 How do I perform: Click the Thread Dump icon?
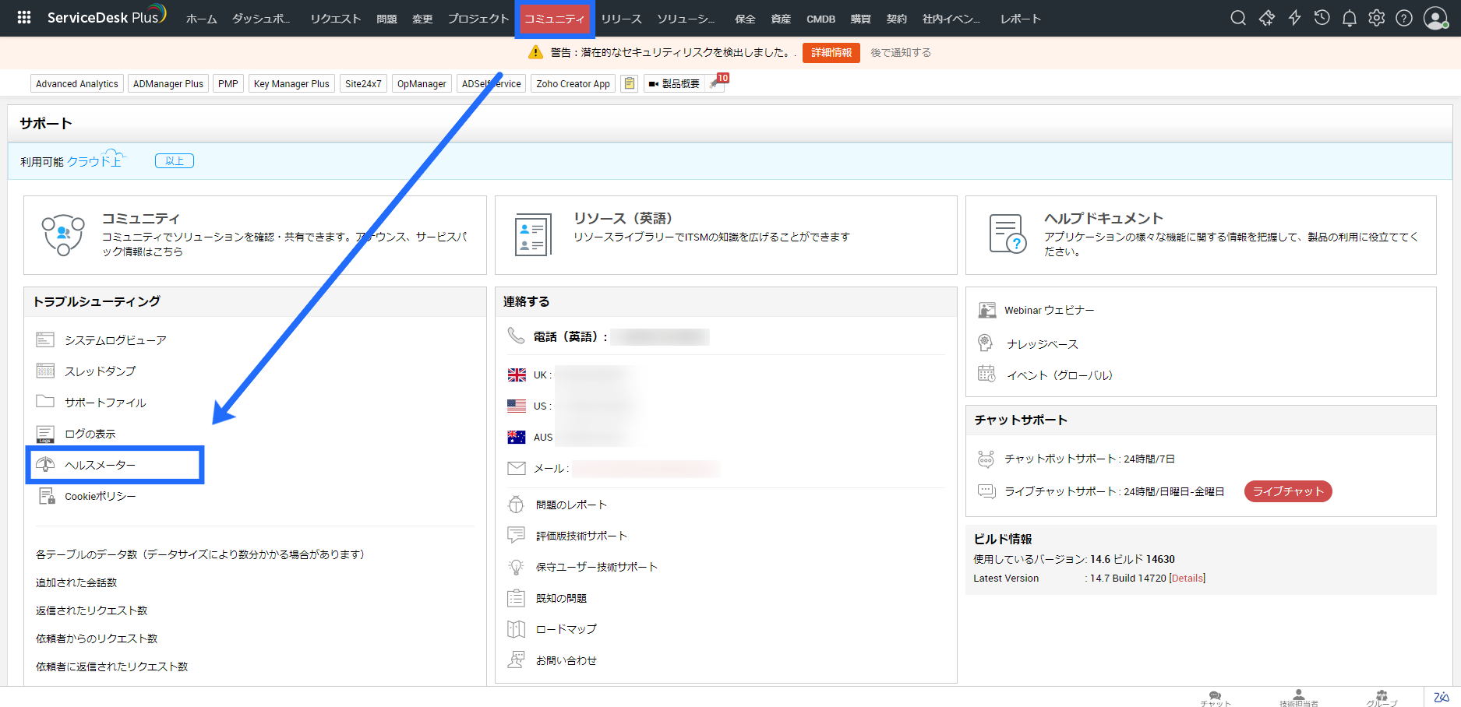coord(45,371)
